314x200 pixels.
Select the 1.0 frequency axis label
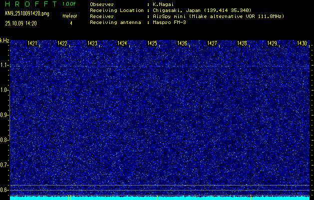click(4, 90)
